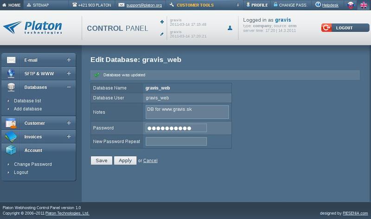Click Database User value gravis_web
Viewport: 371px width, 219px height.
[157, 98]
